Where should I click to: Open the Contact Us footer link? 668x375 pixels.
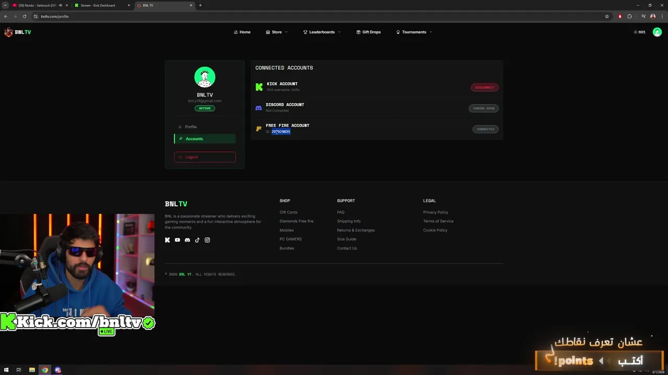pyautogui.click(x=347, y=248)
